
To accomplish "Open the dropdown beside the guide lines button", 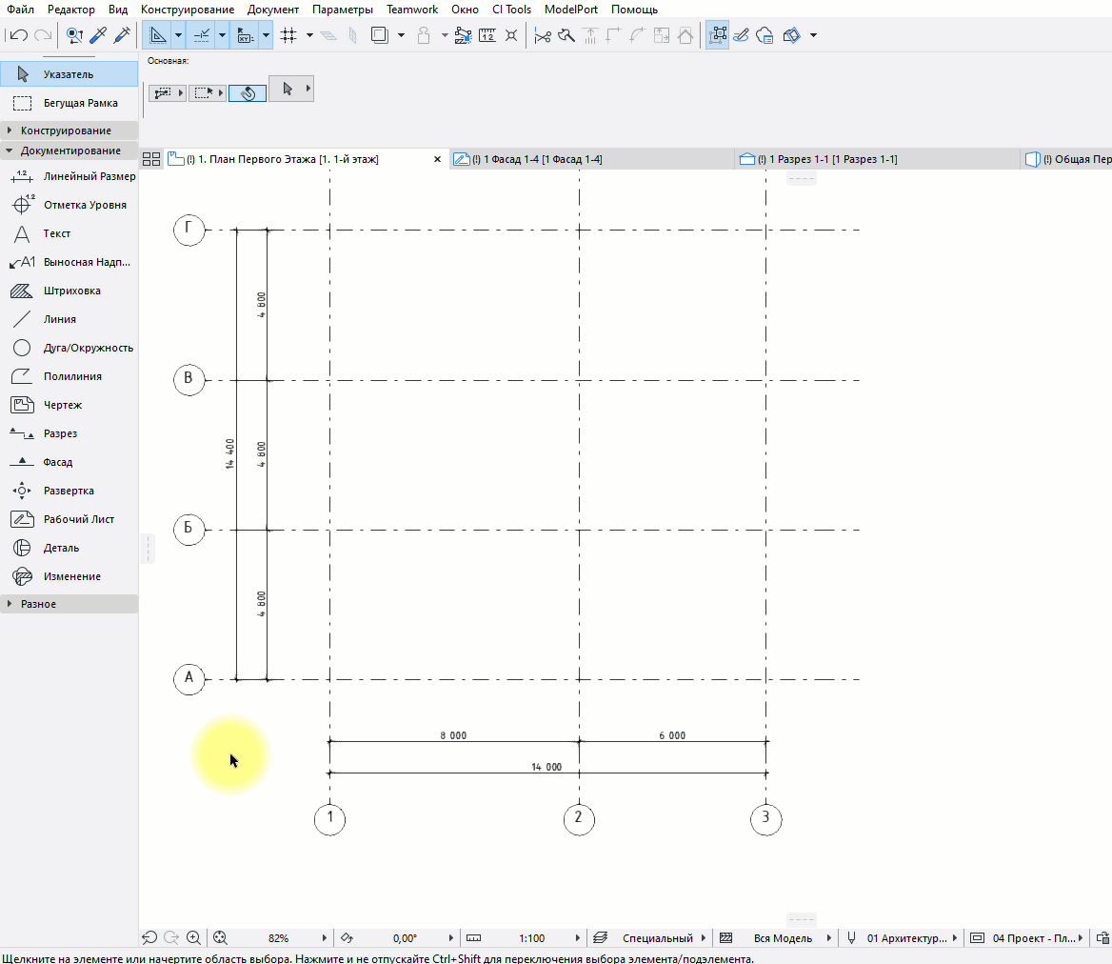I will [x=179, y=34].
